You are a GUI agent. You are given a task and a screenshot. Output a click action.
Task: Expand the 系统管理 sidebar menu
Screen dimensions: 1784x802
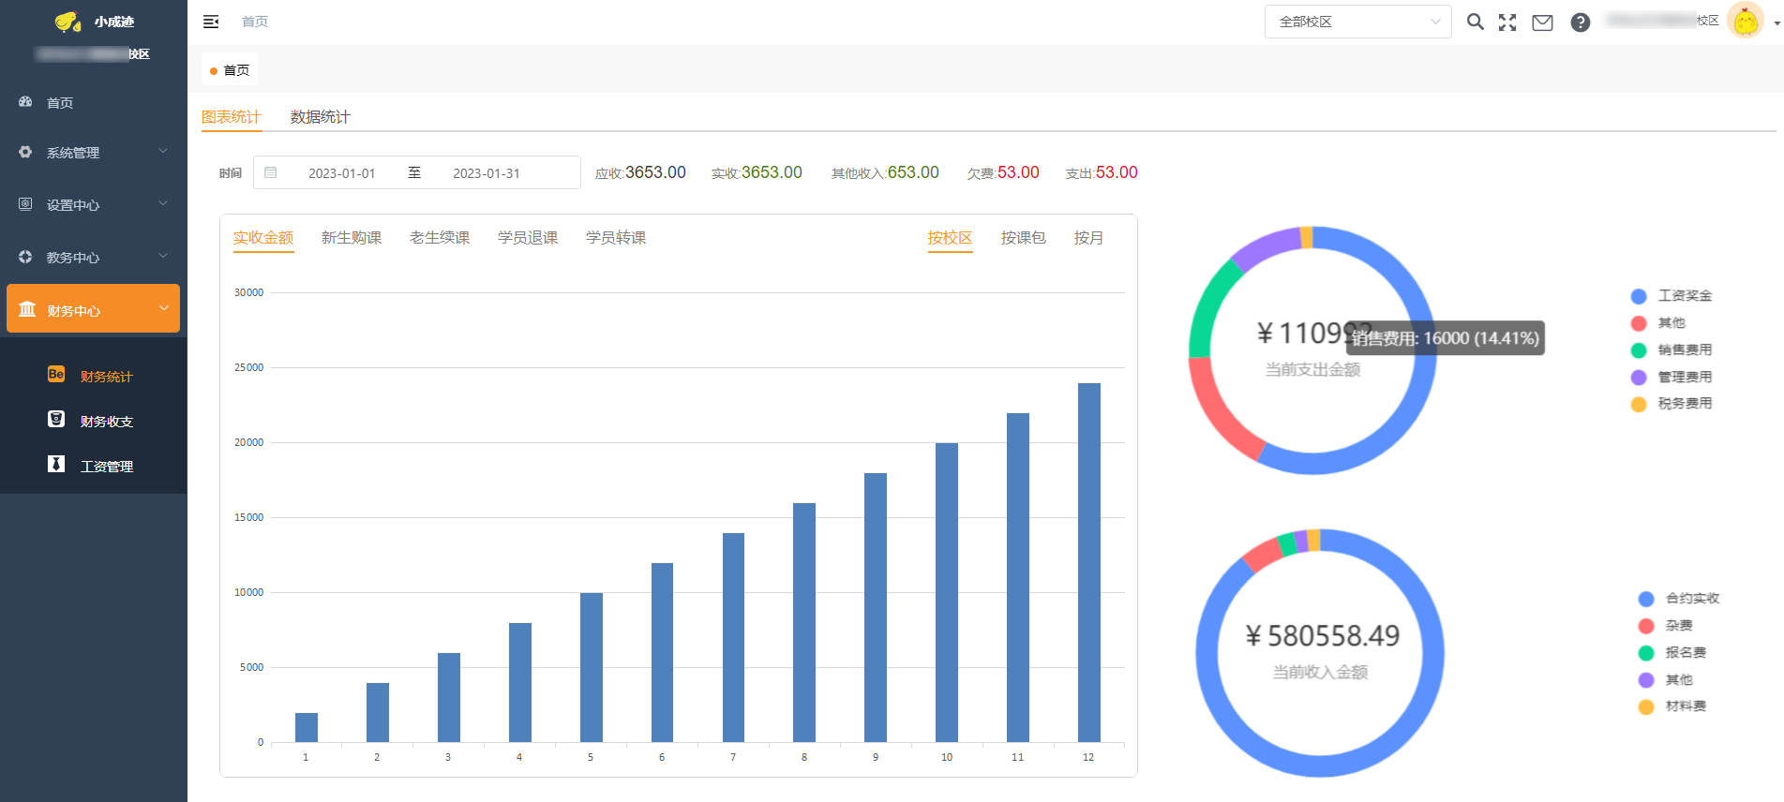[x=93, y=152]
